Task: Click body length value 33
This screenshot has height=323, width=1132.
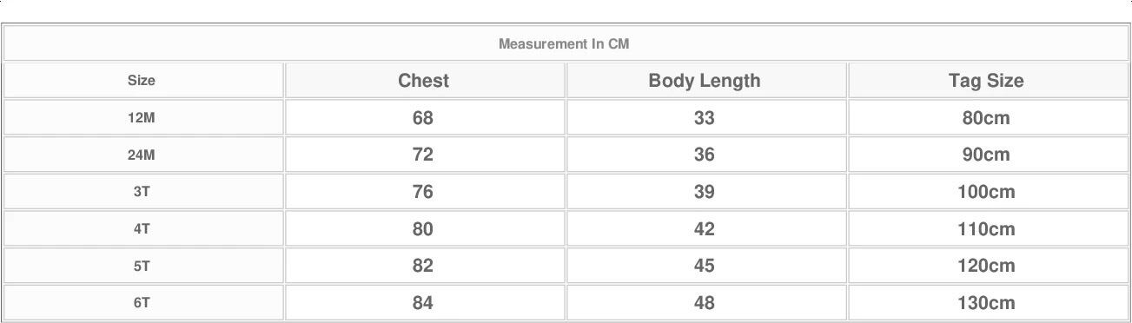Action: [705, 117]
